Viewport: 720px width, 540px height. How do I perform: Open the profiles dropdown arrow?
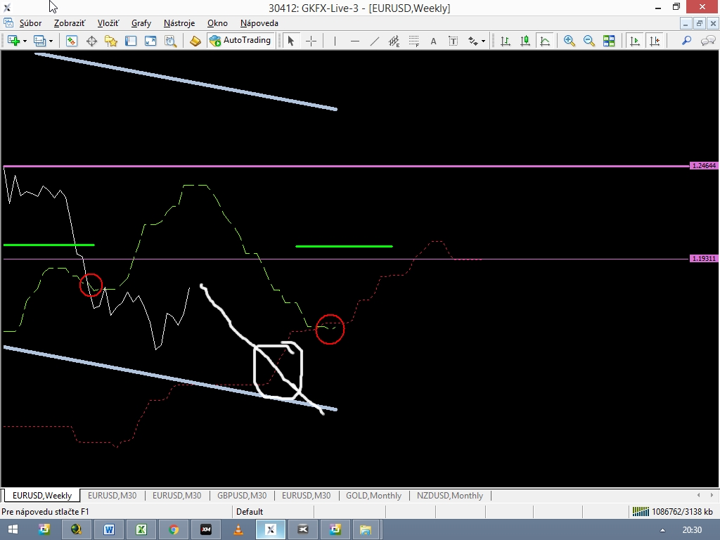(51, 41)
